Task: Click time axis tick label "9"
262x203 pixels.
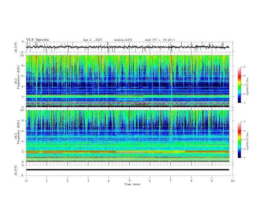Action: (212, 181)
